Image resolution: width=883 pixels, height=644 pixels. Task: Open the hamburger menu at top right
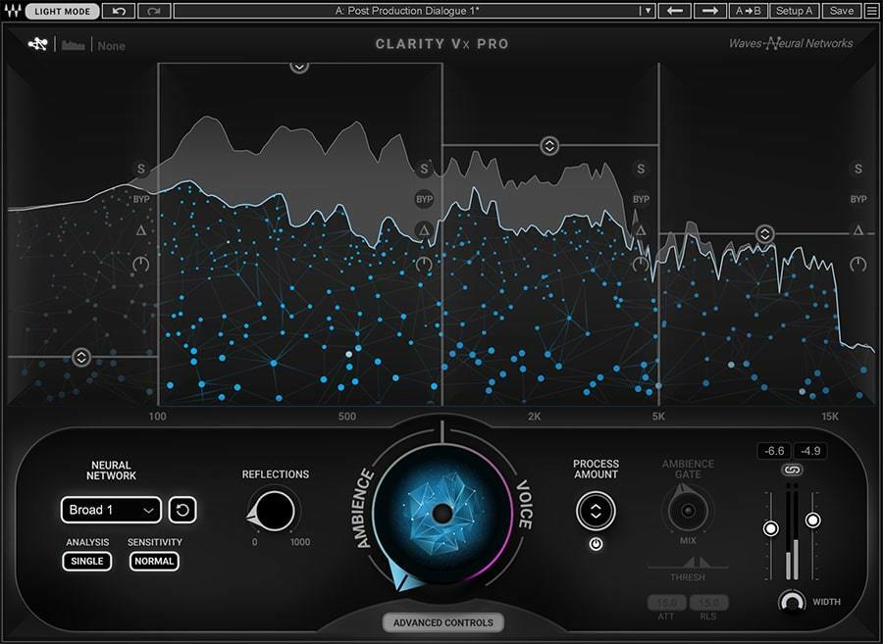pos(871,11)
